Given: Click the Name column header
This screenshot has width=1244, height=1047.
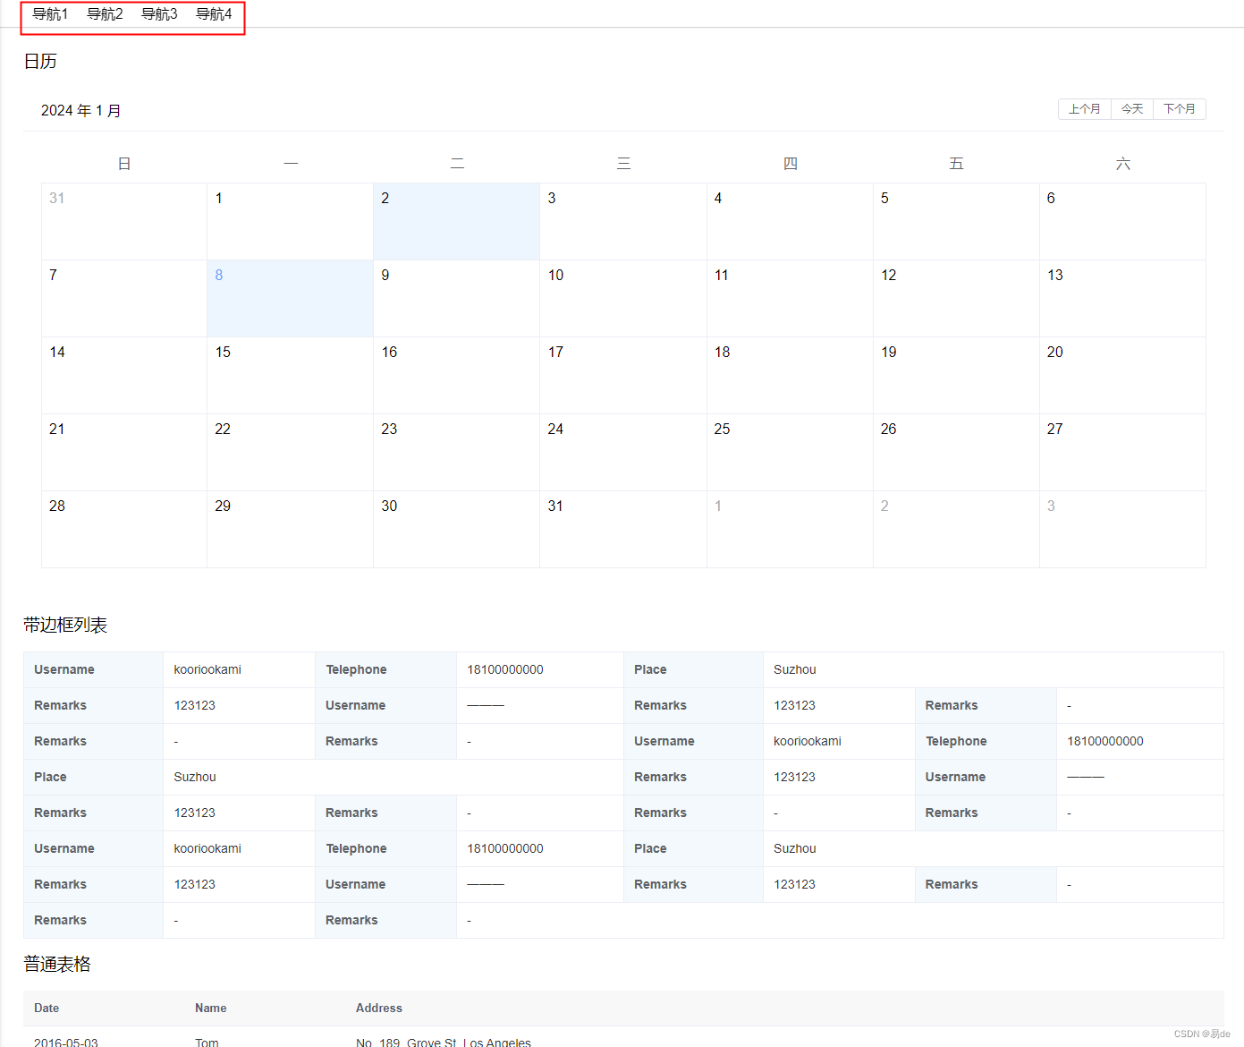Looking at the screenshot, I should 211,1008.
